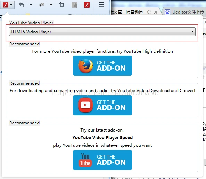This screenshot has height=179, width=206.
Task: Click the red Flash player toolbar icon
Action: coord(6,5)
